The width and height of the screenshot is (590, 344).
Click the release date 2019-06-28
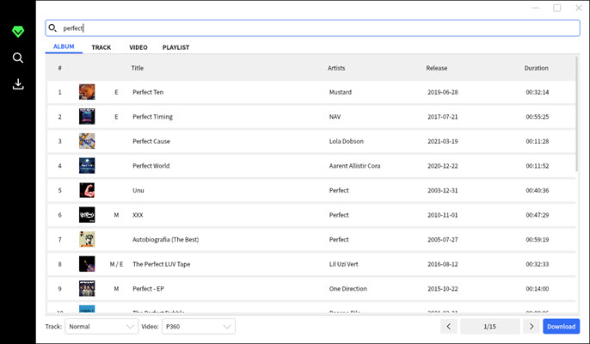(x=442, y=92)
